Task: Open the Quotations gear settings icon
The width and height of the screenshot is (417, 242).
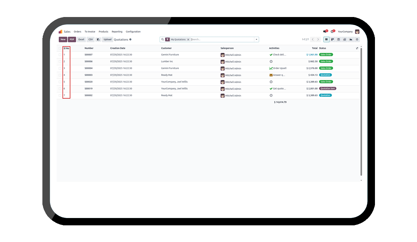Action: coord(130,39)
